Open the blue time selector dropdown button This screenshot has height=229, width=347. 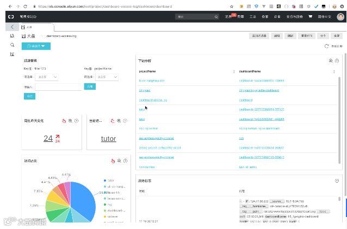point(36,46)
